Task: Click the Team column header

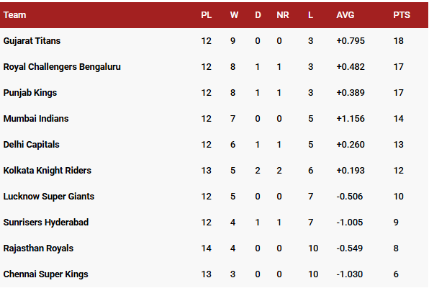Action: pos(15,15)
